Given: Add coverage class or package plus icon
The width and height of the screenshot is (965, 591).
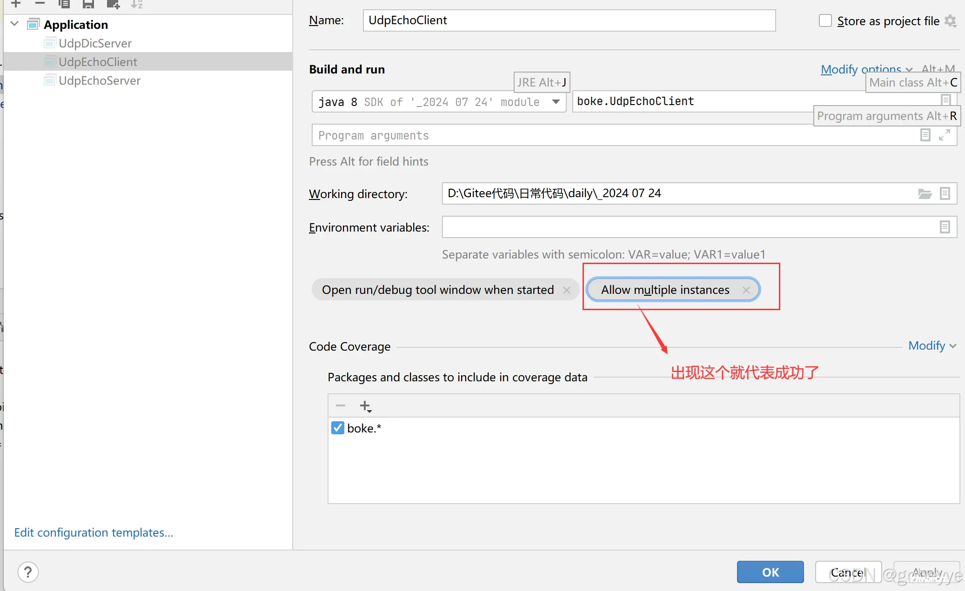Looking at the screenshot, I should pyautogui.click(x=366, y=406).
